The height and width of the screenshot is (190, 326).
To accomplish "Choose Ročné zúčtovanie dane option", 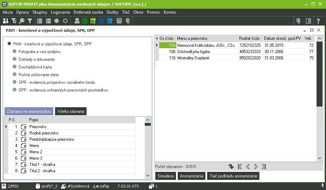I will coord(15,75).
